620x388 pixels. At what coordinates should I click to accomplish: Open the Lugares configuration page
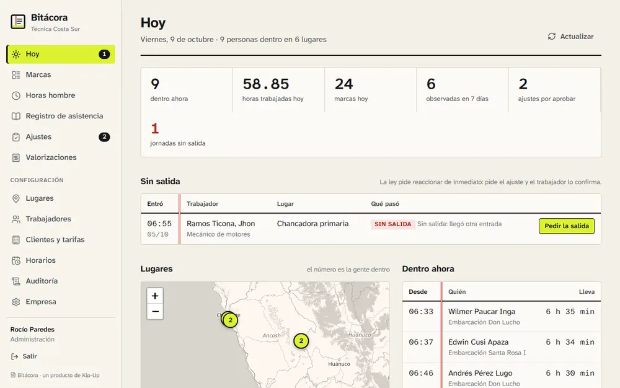(x=61, y=198)
